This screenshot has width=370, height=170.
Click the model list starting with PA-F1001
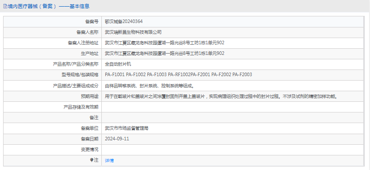(178, 75)
